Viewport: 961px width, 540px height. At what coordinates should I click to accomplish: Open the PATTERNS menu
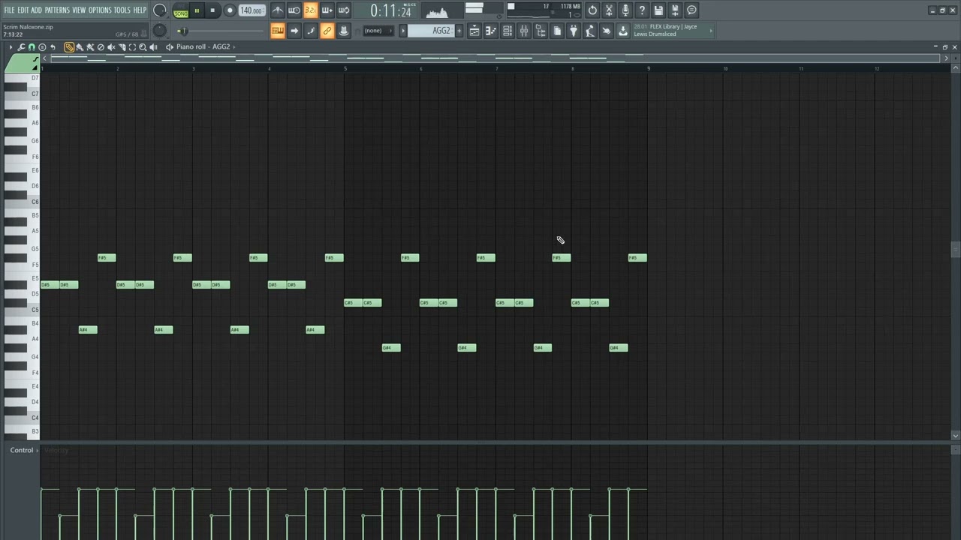57,10
